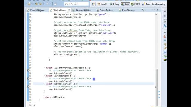The width and height of the screenshot is (191, 107).
Task: Open the Declaration view icon in right trim
Action: (x=165, y=44)
